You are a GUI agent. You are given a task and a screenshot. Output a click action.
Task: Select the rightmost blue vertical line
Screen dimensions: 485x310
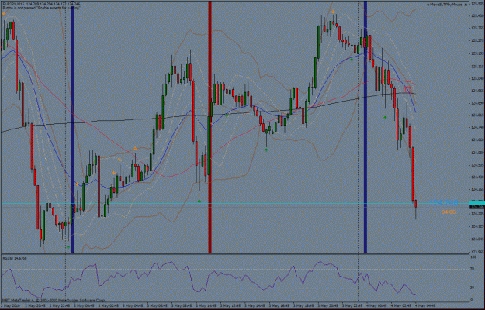pyautogui.click(x=365, y=127)
